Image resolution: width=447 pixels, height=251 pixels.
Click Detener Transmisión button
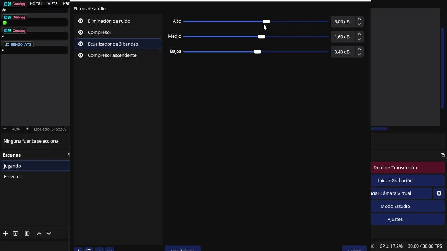pos(407,168)
